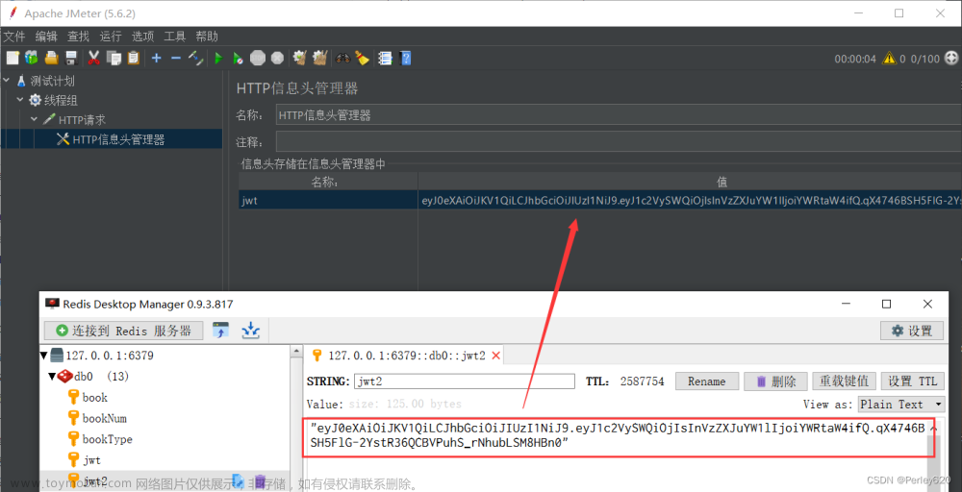The width and height of the screenshot is (962, 492).
Task: Click the yellow broom Reset Search icon
Action: [x=362, y=59]
